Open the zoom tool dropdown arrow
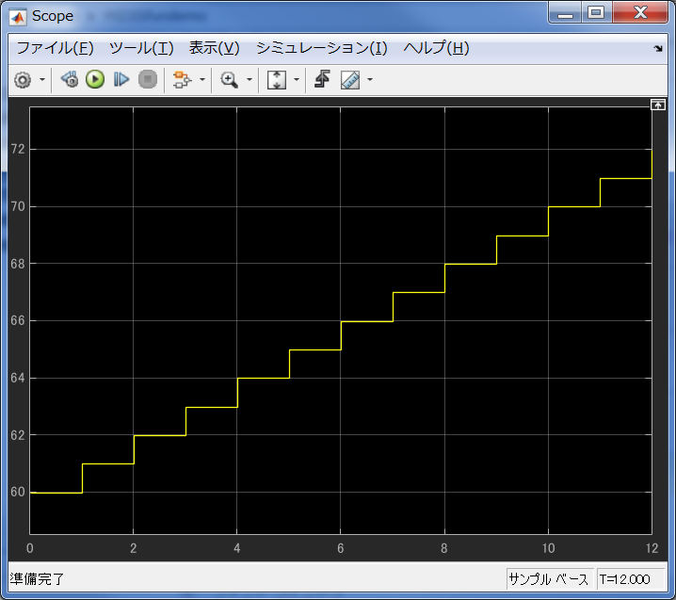 [249, 80]
